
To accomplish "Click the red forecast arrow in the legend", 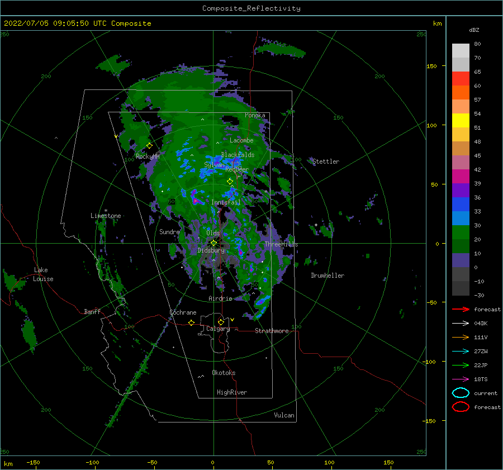I will tap(461, 309).
